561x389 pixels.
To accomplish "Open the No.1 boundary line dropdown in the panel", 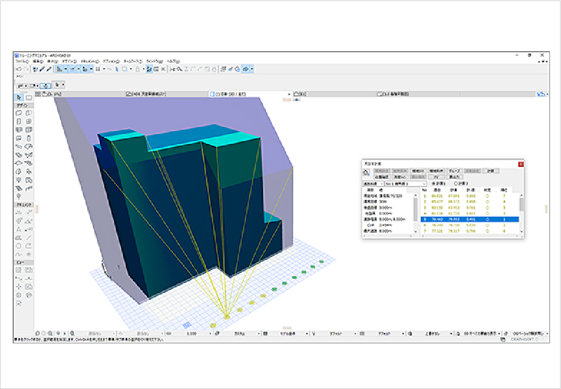I will point(406,183).
